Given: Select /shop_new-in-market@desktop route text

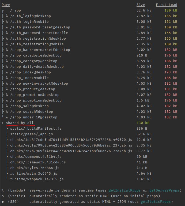Looking at the screenshot, I should 39,84.
